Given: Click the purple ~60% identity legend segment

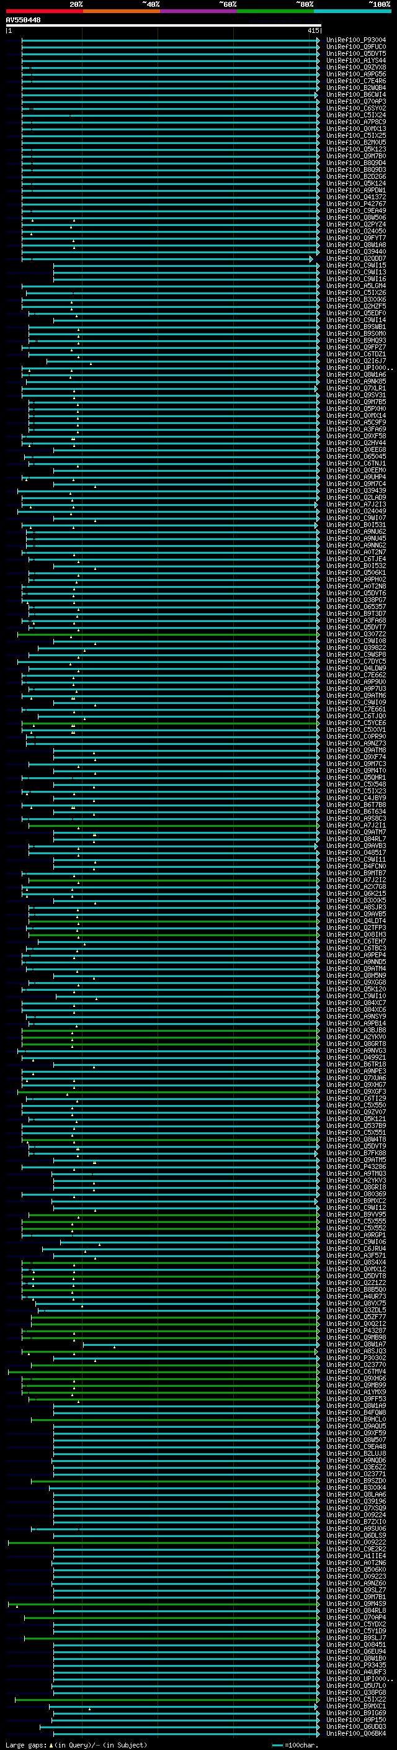Looking at the screenshot, I should click(199, 11).
